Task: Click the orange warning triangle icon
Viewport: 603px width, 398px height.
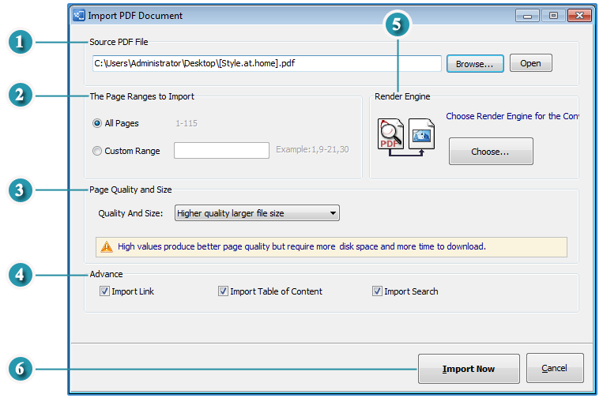Action: pos(107,247)
